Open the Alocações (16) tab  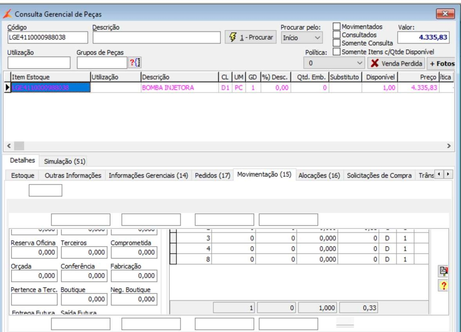pyautogui.click(x=319, y=176)
